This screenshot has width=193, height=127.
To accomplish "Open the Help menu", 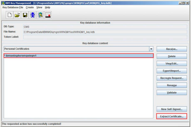I will tap(47, 7).
